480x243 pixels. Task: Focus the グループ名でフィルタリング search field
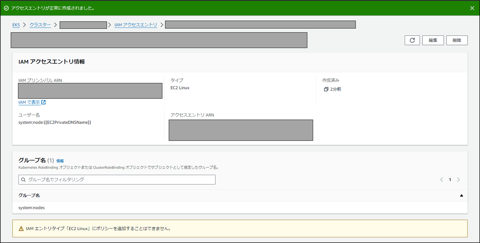click(117, 180)
